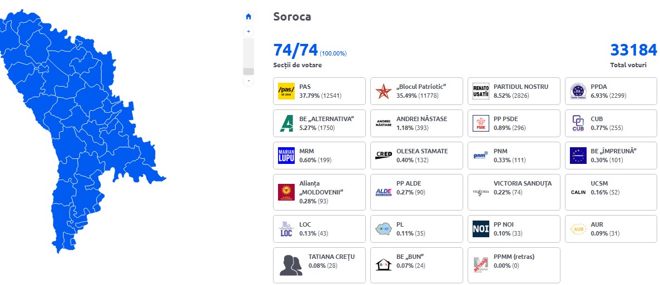Click the Tatiana Crețu silhouette icon

click(291, 265)
